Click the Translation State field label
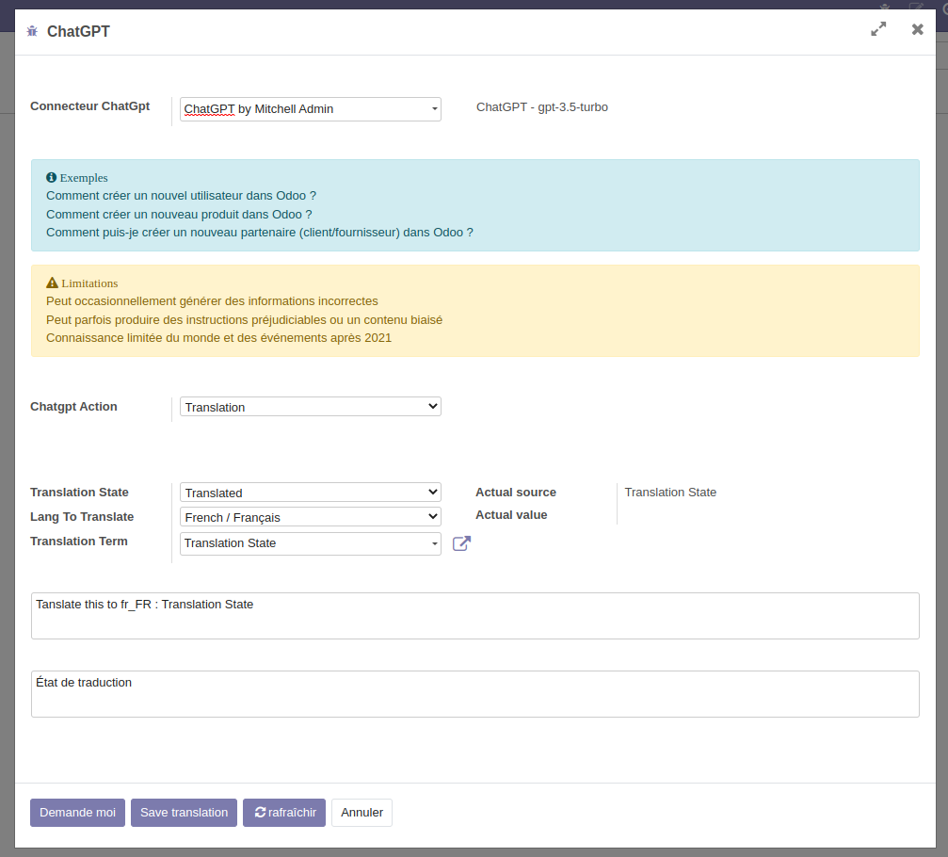 click(79, 493)
